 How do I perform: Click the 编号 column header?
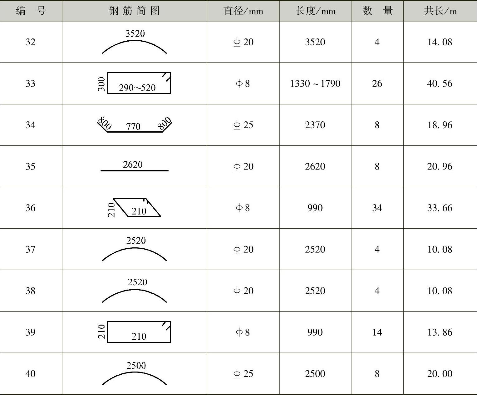pyautogui.click(x=31, y=11)
